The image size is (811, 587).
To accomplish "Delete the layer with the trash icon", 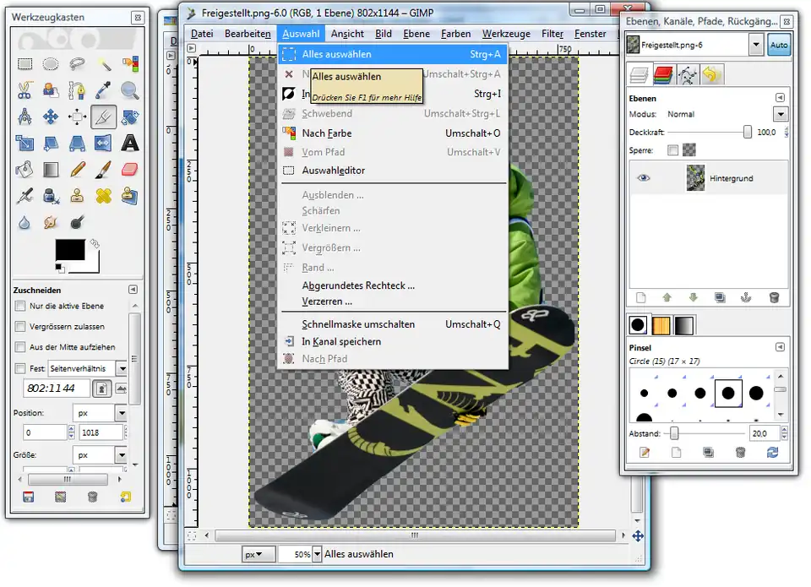I will coord(773,297).
